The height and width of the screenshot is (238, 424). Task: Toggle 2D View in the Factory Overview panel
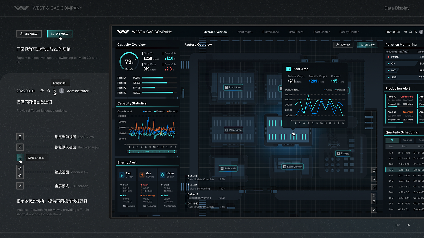[368, 45]
